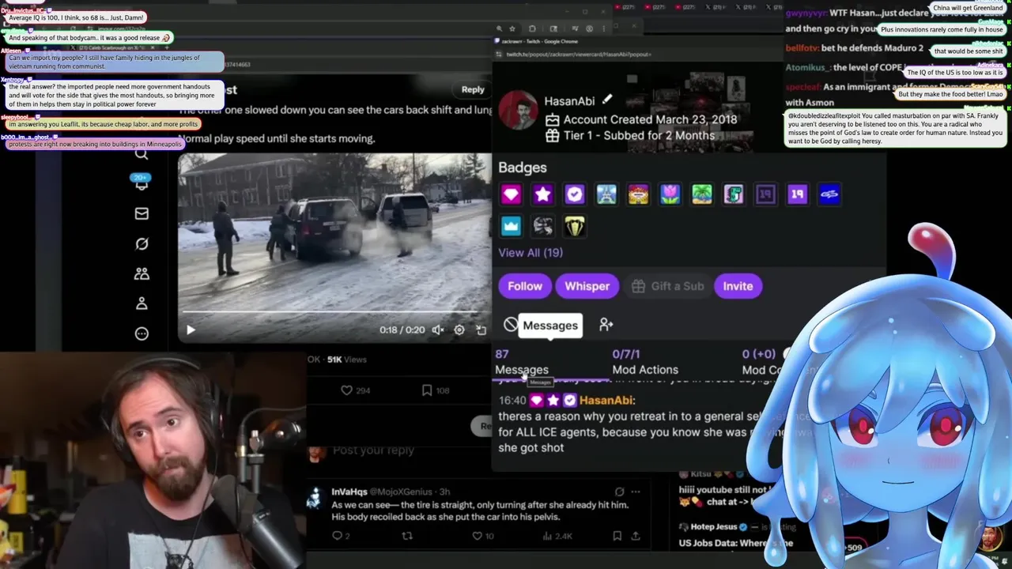Open more options on InVaHqs comment
Image resolution: width=1012 pixels, height=569 pixels.
pyautogui.click(x=636, y=492)
